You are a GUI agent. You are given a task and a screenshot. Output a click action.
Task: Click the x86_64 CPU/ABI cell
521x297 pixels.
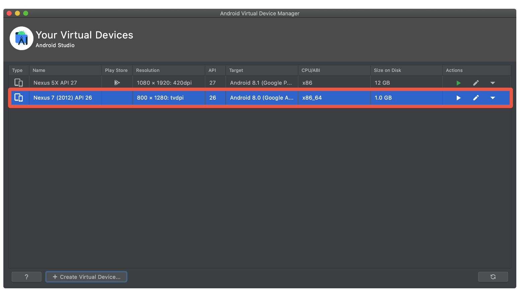tap(334, 98)
